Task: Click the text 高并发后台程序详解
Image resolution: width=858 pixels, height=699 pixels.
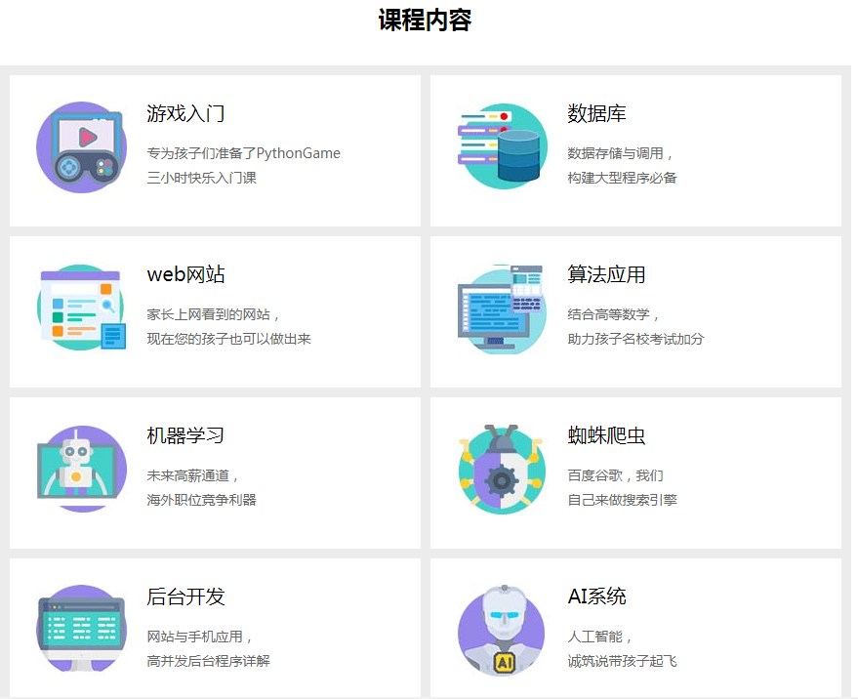Action: [x=208, y=661]
